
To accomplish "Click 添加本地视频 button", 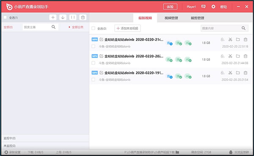I will point(127,28).
